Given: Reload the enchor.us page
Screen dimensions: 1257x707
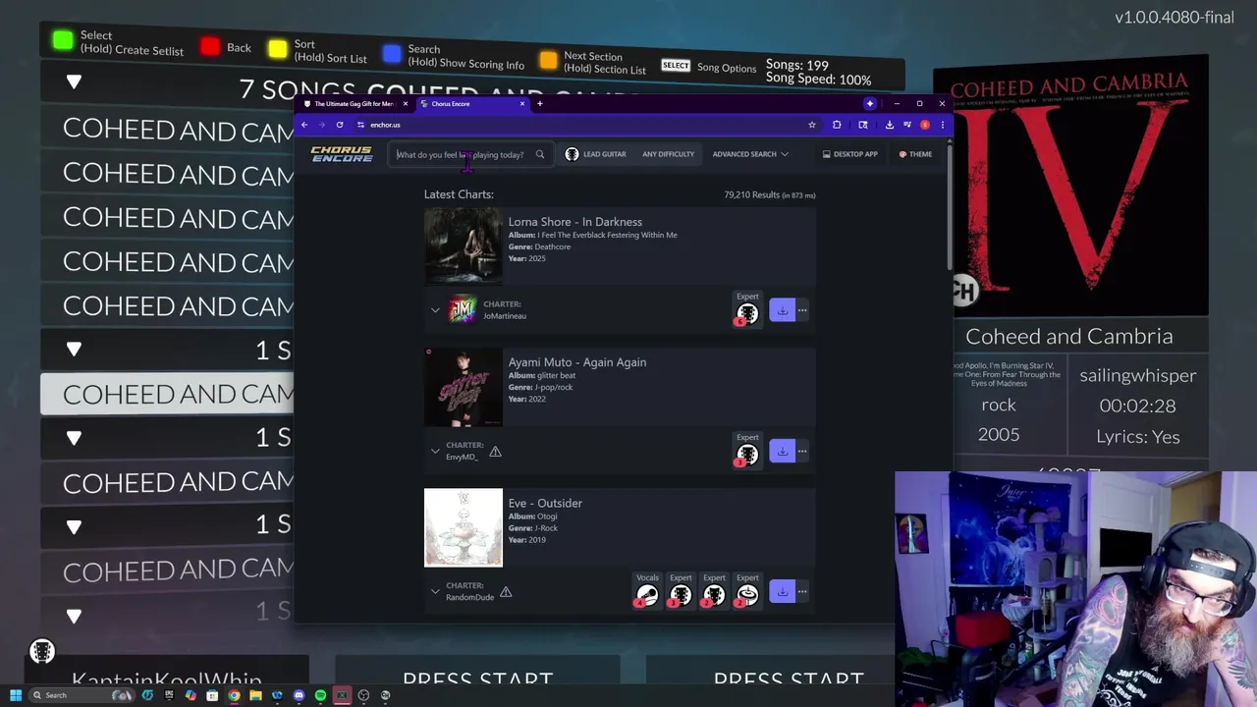Looking at the screenshot, I should pos(340,125).
